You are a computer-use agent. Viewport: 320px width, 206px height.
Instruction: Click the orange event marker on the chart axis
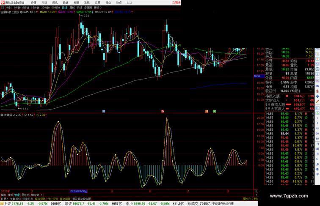point(207,111)
